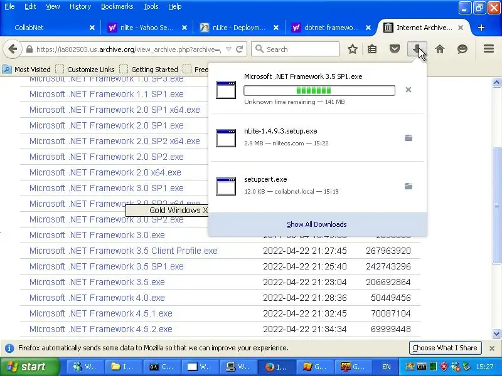
Task: Click the system tray clock 15:27
Action: tap(484, 367)
